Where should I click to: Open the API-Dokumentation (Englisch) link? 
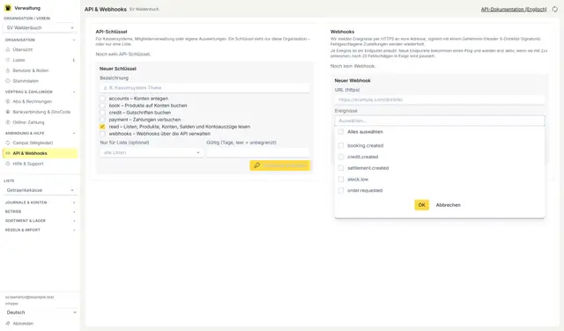(514, 10)
